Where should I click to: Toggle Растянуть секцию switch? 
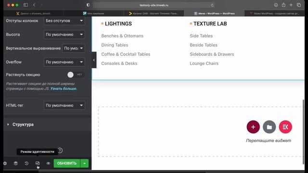[76, 75]
